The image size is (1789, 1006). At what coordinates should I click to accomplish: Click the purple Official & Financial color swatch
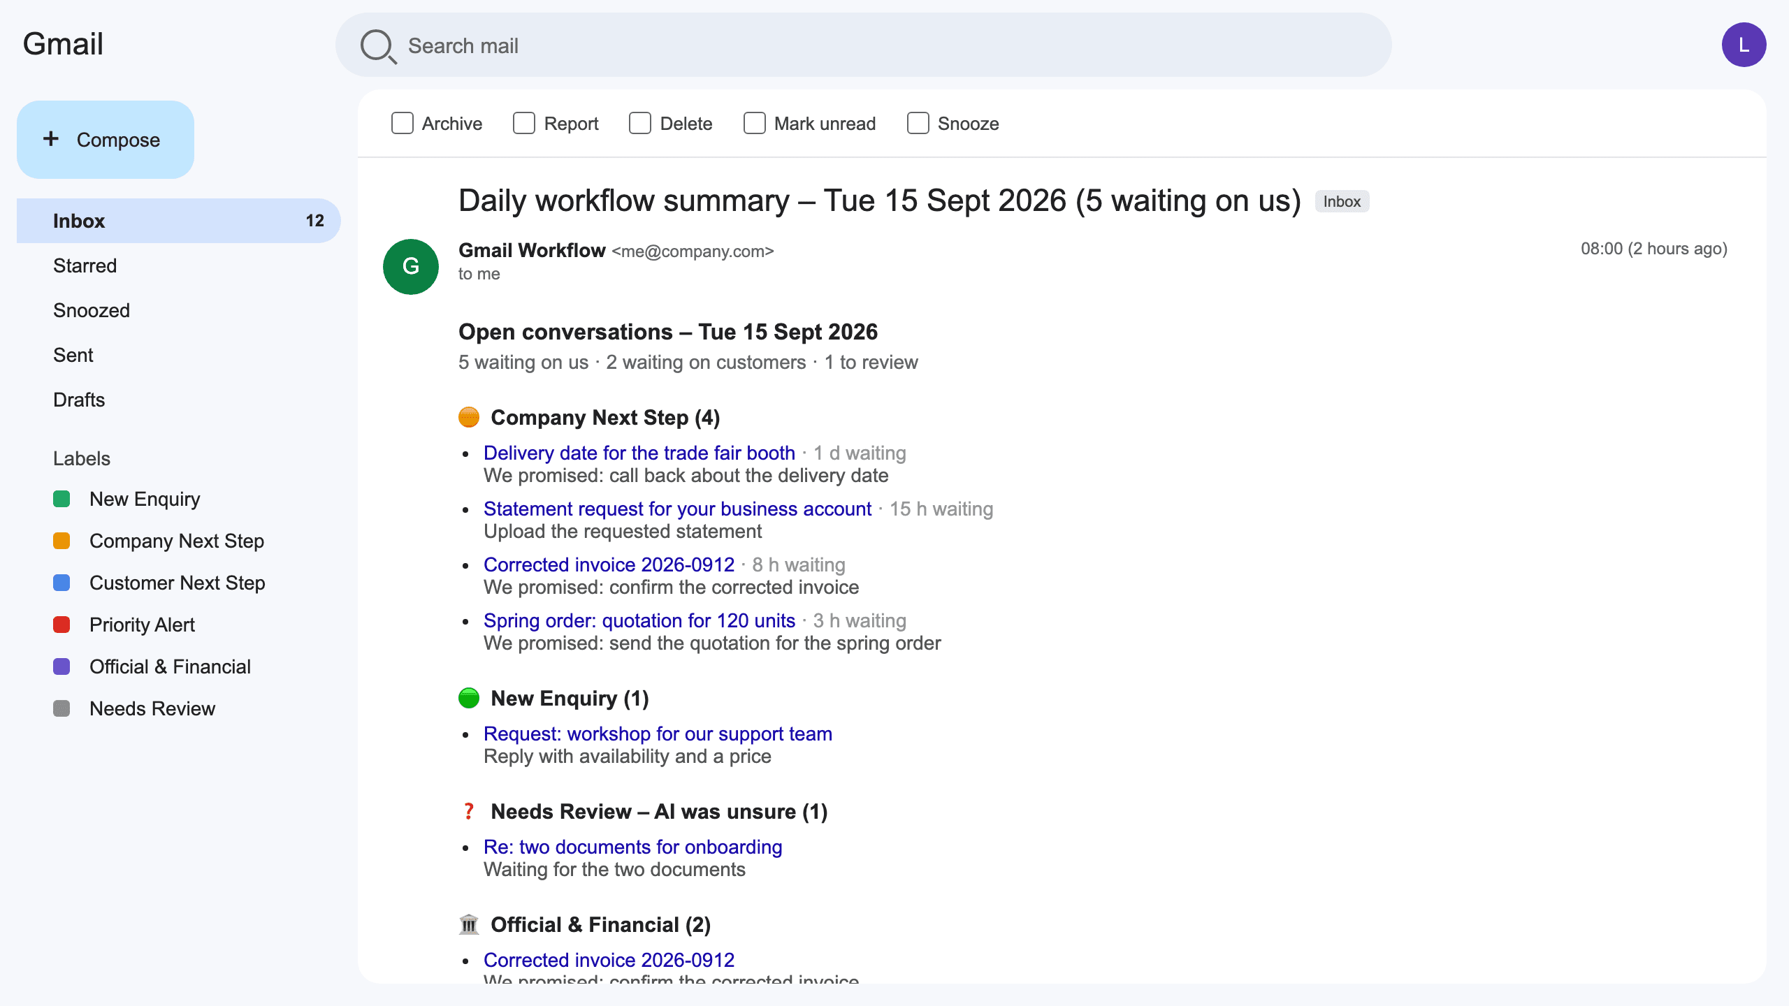61,666
